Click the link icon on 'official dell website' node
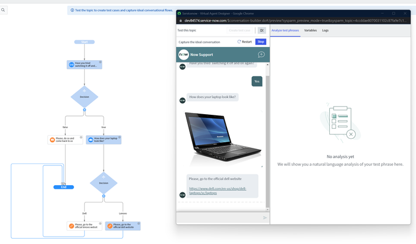 110,226
